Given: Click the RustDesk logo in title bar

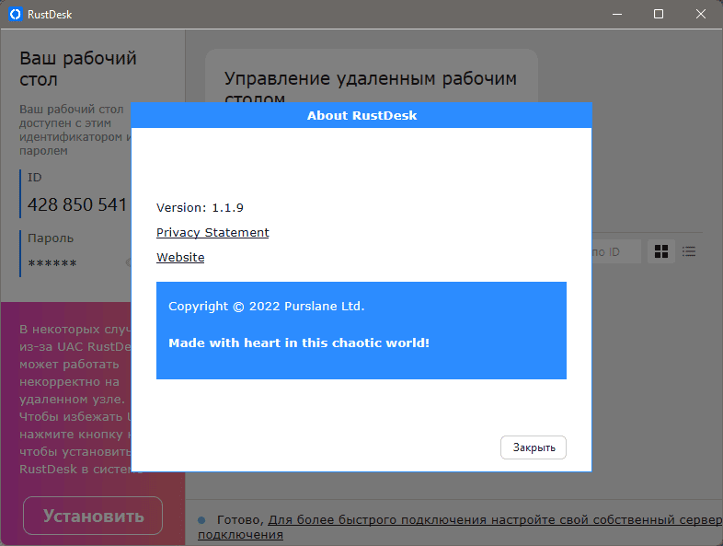Looking at the screenshot, I should coord(15,14).
